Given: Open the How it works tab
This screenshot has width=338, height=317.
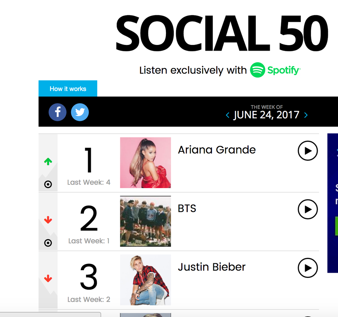Looking at the screenshot, I should [68, 88].
